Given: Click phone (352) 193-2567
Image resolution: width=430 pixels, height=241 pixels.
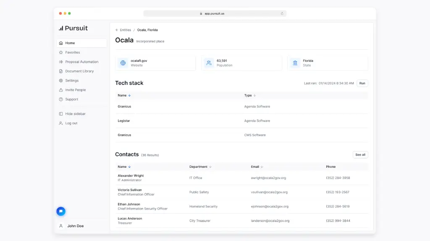Looking at the screenshot, I should click(x=338, y=192).
